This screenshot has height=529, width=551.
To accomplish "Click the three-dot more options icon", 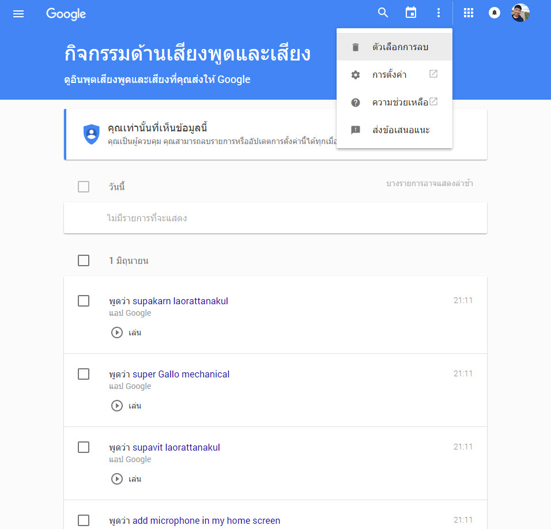I will coord(439,13).
